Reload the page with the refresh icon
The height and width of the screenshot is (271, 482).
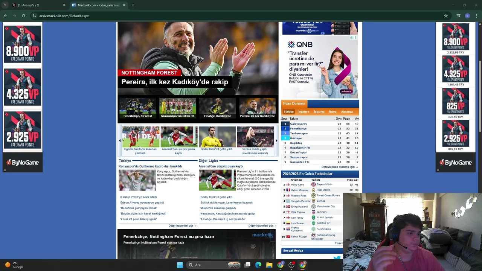pyautogui.click(x=23, y=16)
